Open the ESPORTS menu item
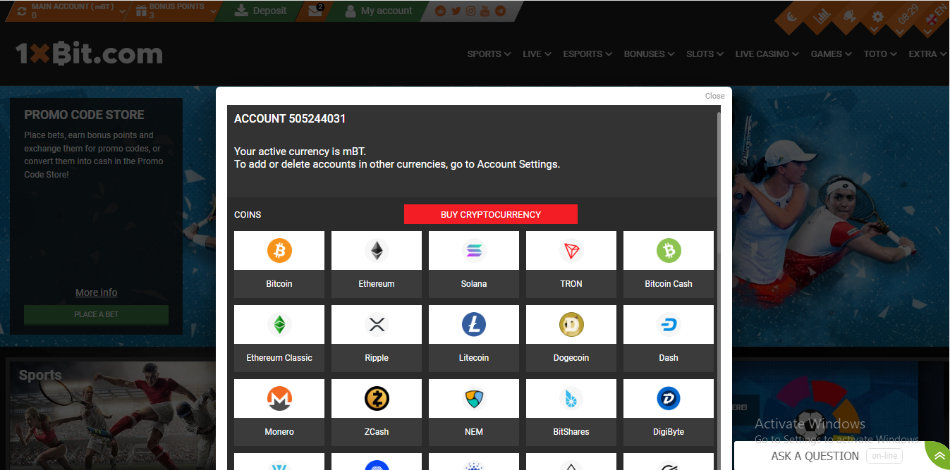Screen dimensions: 950x470 pyautogui.click(x=587, y=54)
